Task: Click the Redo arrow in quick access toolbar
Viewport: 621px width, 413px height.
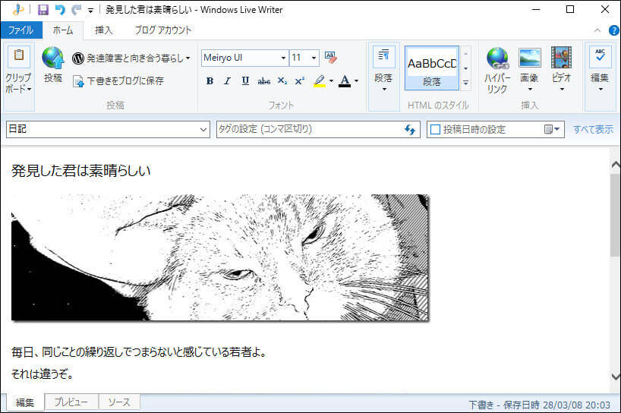Action: [77, 10]
